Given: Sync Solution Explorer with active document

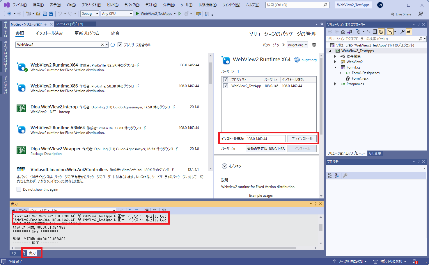Looking at the screenshot, I should point(368,31).
